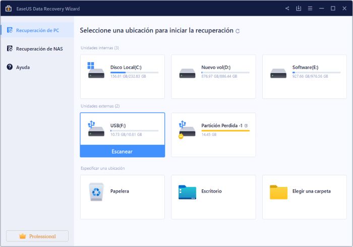The height and width of the screenshot is (247, 353).
Task: Click the Escanear button
Action: [122, 151]
